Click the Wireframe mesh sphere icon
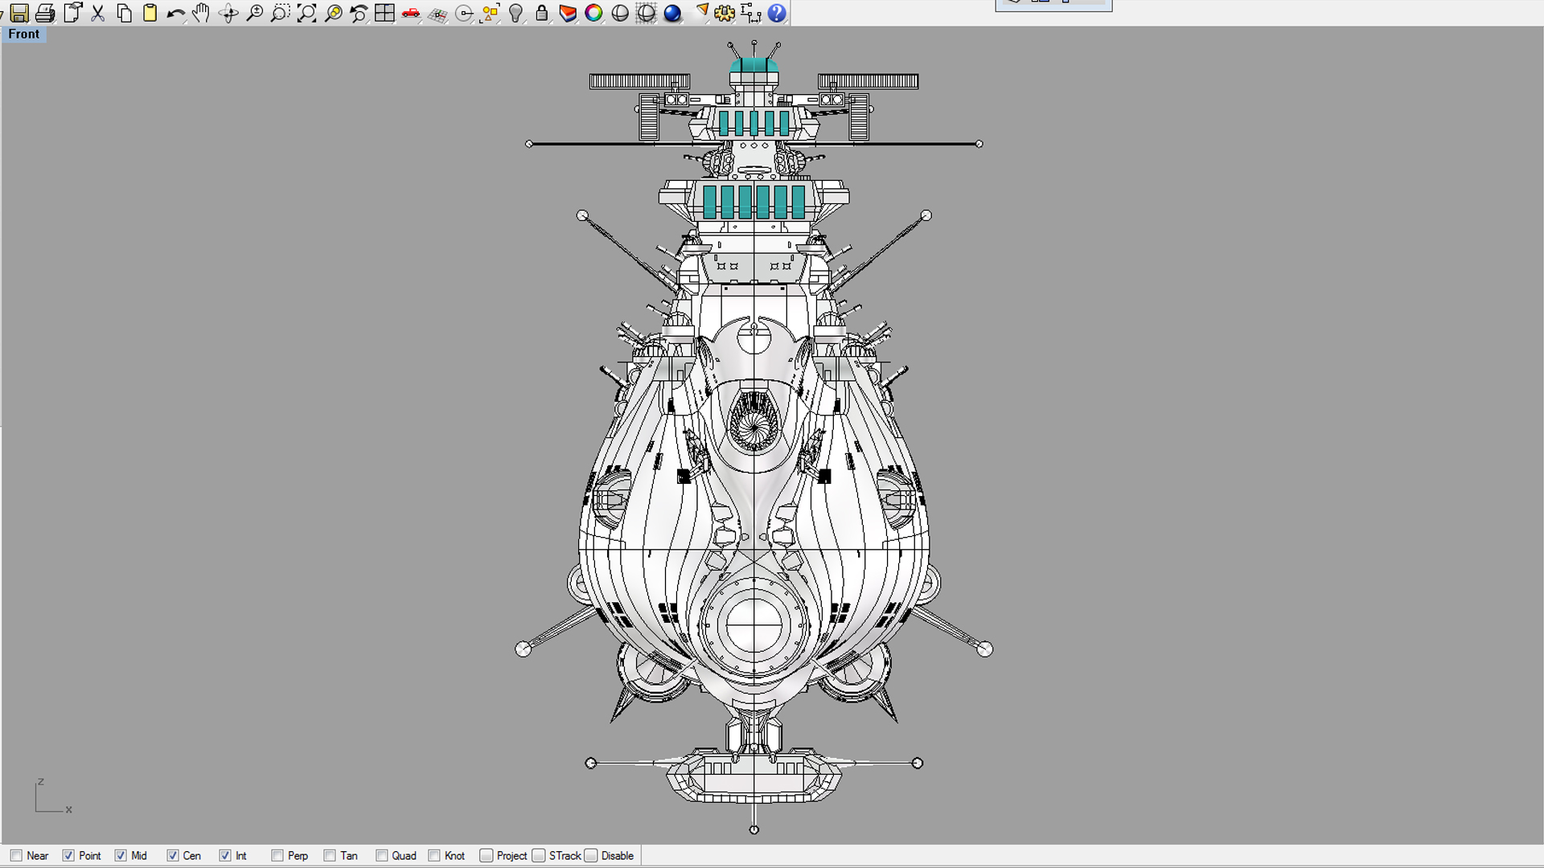The image size is (1544, 868). 646,13
